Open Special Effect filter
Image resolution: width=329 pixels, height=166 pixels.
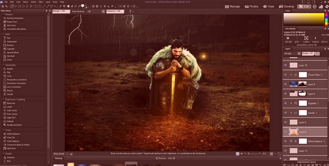point(11,53)
